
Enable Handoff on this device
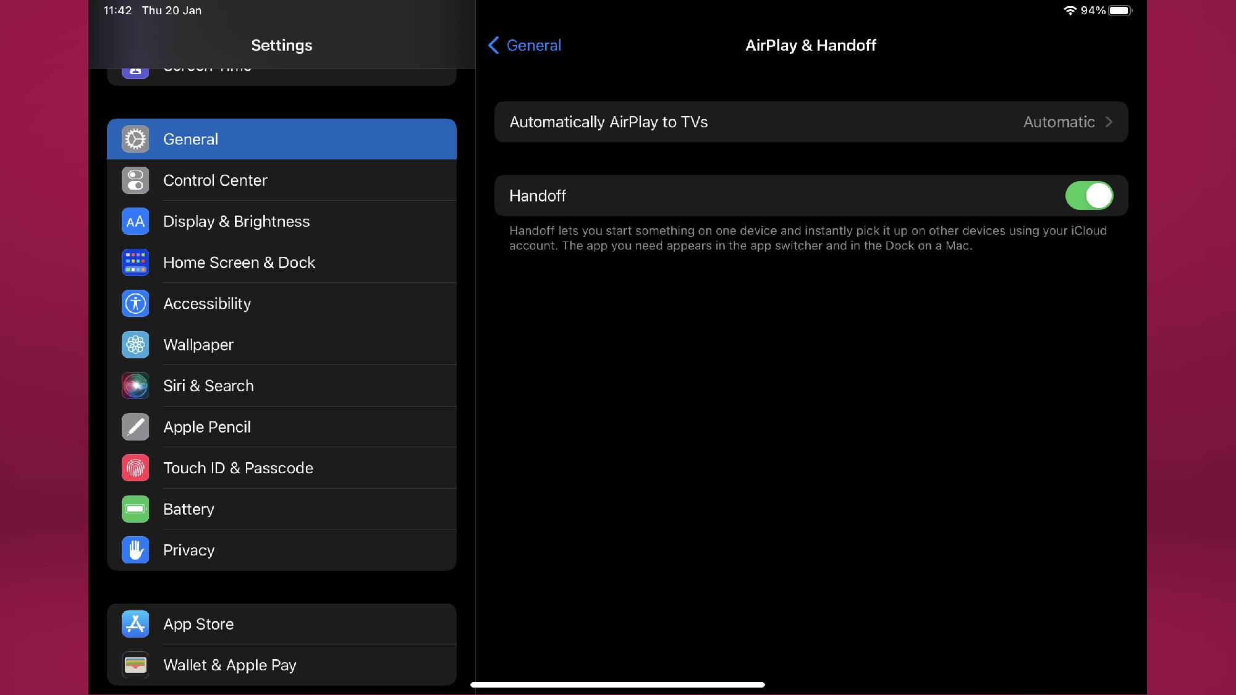tap(1090, 195)
